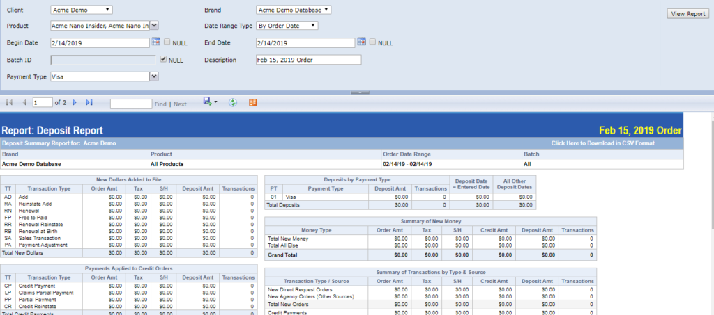Viewport: 714px width, 315px height.
Task: Uncheck the Batch ID NULL checkbox
Action: 163,60
